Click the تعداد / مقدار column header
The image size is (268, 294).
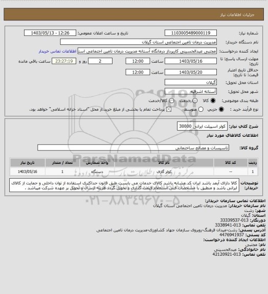coord(62,162)
